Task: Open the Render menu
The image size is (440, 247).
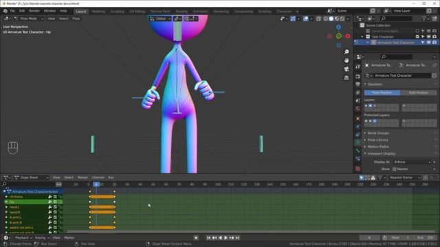Action: point(34,11)
